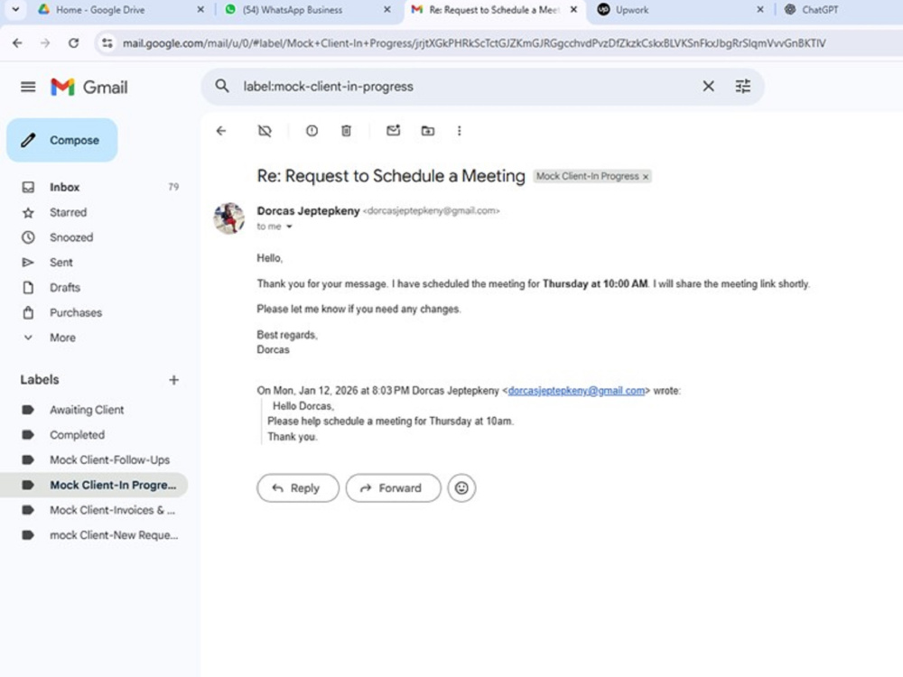Open the three-dot More options menu
Image resolution: width=903 pixels, height=677 pixels.
tap(459, 131)
